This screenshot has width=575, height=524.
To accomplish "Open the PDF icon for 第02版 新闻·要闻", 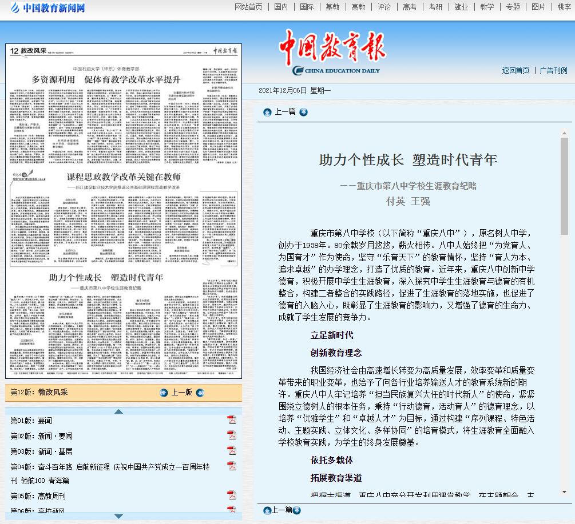I will click(x=232, y=435).
